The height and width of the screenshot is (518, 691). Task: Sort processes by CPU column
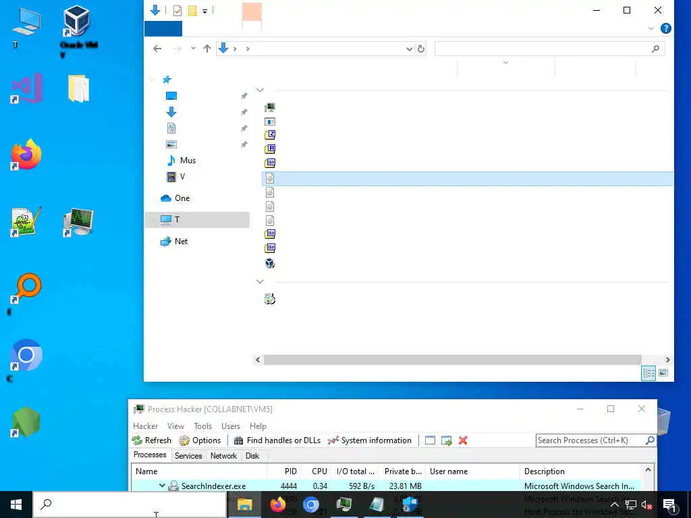316,471
